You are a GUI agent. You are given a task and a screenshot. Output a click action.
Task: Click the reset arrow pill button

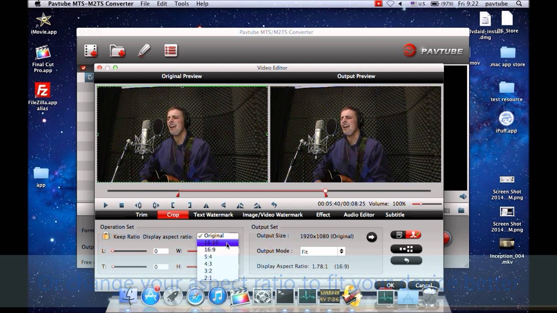click(406, 260)
